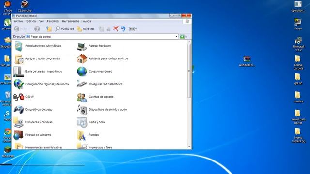This screenshot has height=174, width=310.
Task: Open Firewall de Windows icon
Action: click(x=18, y=135)
